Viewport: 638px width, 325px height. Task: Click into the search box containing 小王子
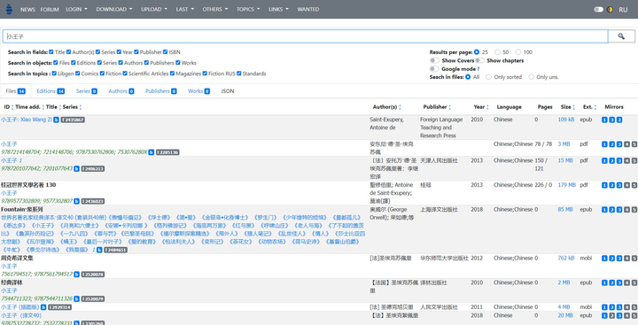pos(305,36)
